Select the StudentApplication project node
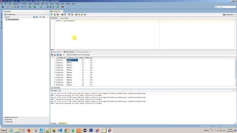Image resolution: width=237 pixels, height=133 pixels. (x=13, y=20)
